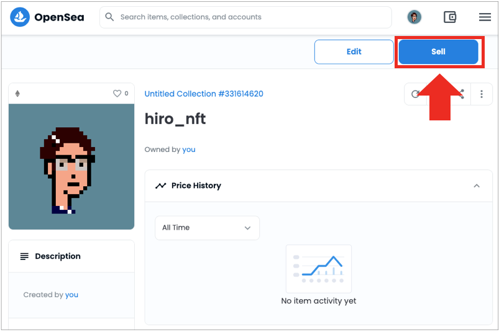Refresh metadata with the reload icon

pos(415,94)
